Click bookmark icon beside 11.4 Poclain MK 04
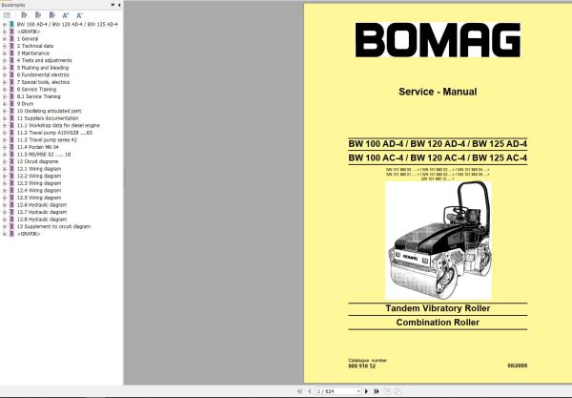This screenshot has width=572, height=398. coord(11,147)
